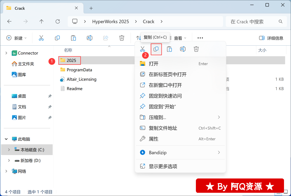The width and height of the screenshot is (291, 196).
Task: Sort by the 大小 column header
Action: [262, 50]
